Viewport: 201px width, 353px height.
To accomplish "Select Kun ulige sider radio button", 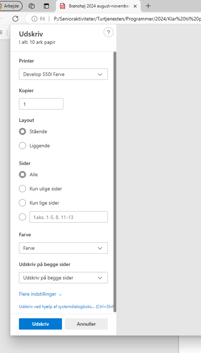I will point(22,189).
